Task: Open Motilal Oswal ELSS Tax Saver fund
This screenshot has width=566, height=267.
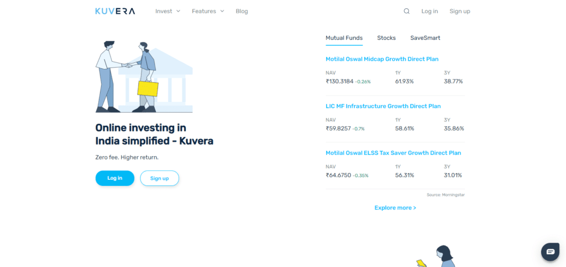Action: [393, 153]
